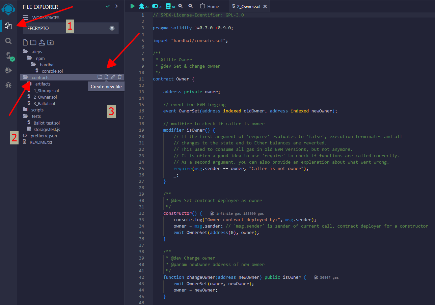Open the FFCRYPTO workspace dropdown
Screen dimensions: 435x305
tap(71, 28)
